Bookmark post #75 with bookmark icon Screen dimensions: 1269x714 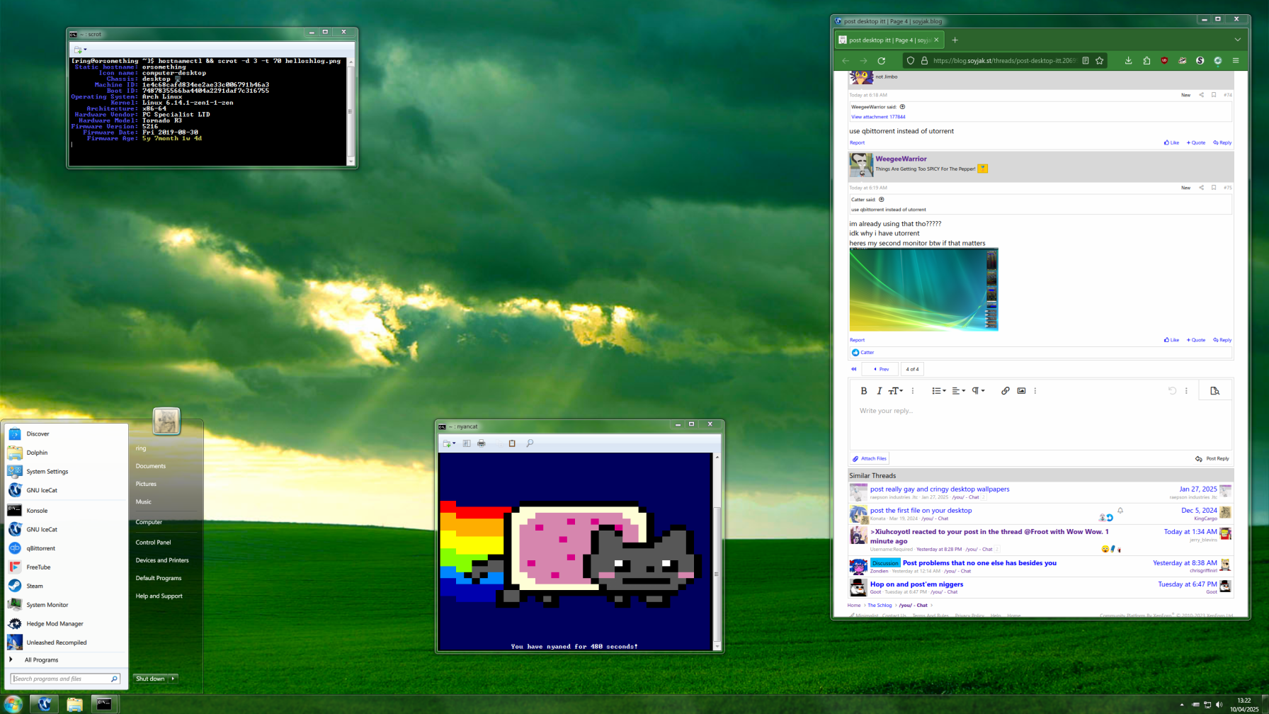1214,188
